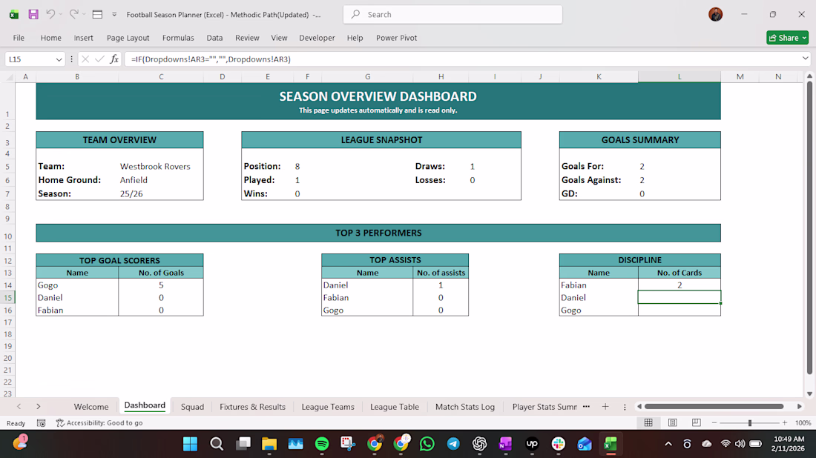Click the Redo arrow icon
This screenshot has width=816, height=458.
[x=74, y=15]
